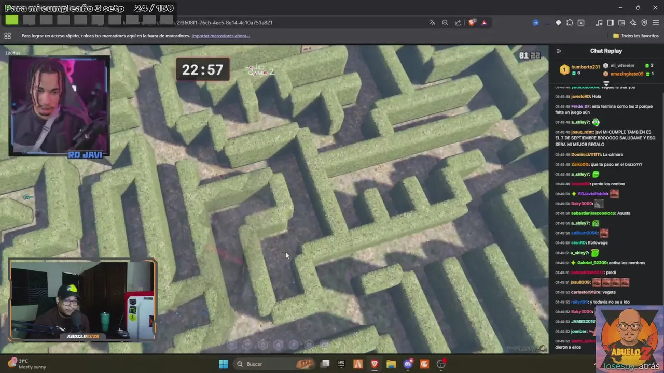The height and width of the screenshot is (373, 664).
Task: Click chat username sebastianloscocoloco
Action: pyautogui.click(x=593, y=213)
